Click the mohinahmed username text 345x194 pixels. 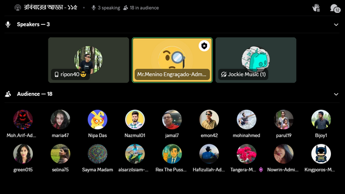pos(246,135)
